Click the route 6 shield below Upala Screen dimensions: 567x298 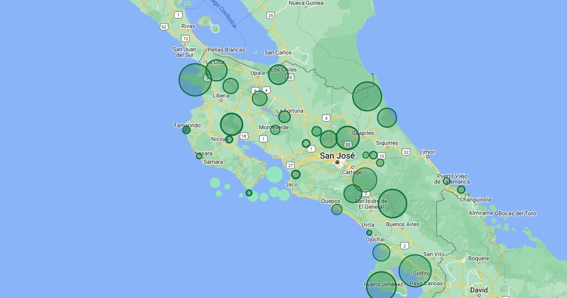pyautogui.click(x=256, y=90)
